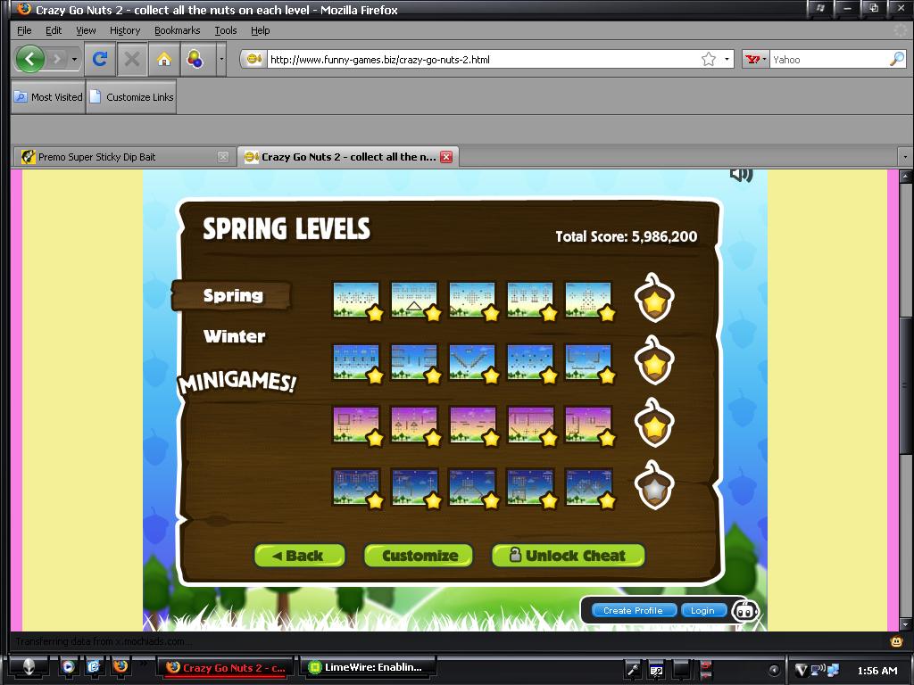Image resolution: width=914 pixels, height=685 pixels.
Task: Open the Yahoo search engine selector dropdown
Action: (756, 59)
